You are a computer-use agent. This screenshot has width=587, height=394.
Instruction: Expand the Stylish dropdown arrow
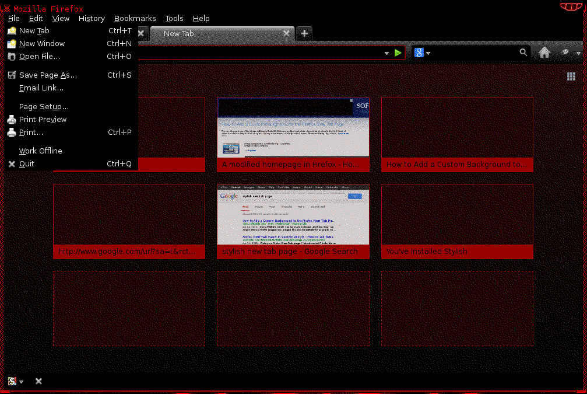[x=22, y=382]
